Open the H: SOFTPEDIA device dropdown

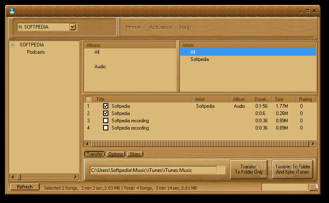[72, 27]
